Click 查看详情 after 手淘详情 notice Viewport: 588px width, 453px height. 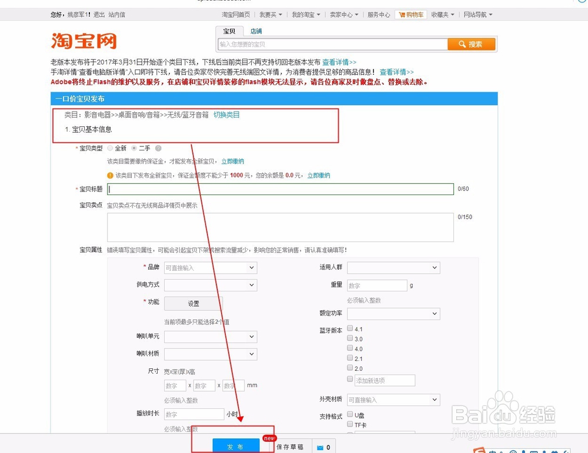point(397,72)
